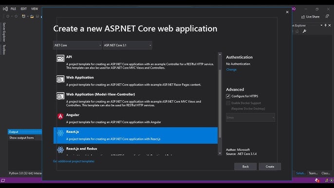The width and height of the screenshot is (334, 188).
Task: Click the template list scroll down arrow
Action: pyautogui.click(x=220, y=153)
